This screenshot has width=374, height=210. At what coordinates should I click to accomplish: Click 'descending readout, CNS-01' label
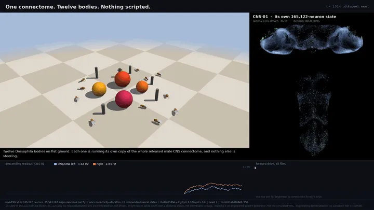[x=25, y=164]
